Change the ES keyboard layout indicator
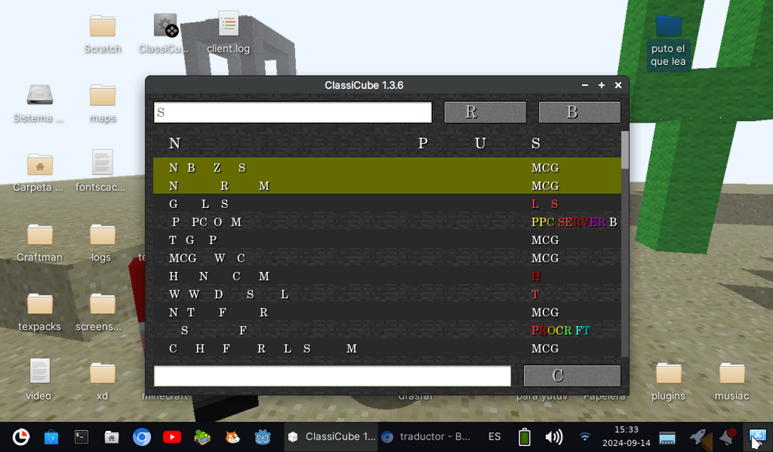 [495, 437]
